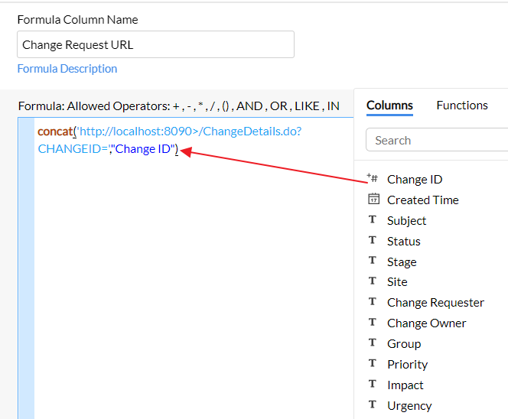Click the text icon beside Change Requester
This screenshot has width=508, height=419.
(373, 302)
